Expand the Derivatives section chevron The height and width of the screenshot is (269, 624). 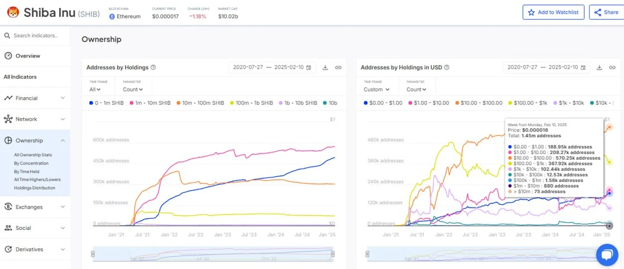(x=63, y=249)
